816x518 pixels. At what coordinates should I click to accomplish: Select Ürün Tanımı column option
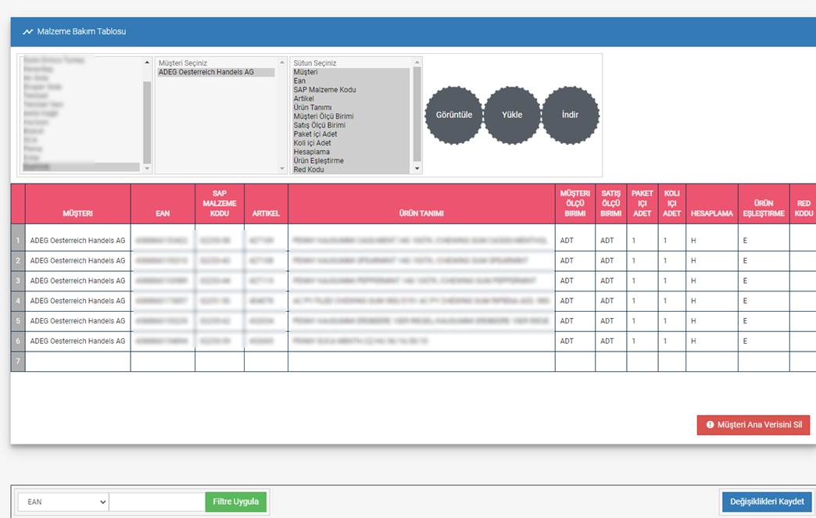(x=351, y=108)
